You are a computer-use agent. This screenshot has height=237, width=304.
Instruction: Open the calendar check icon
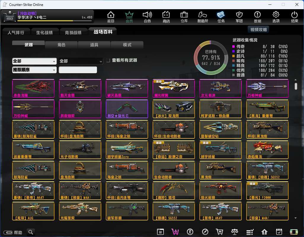(x=279, y=232)
